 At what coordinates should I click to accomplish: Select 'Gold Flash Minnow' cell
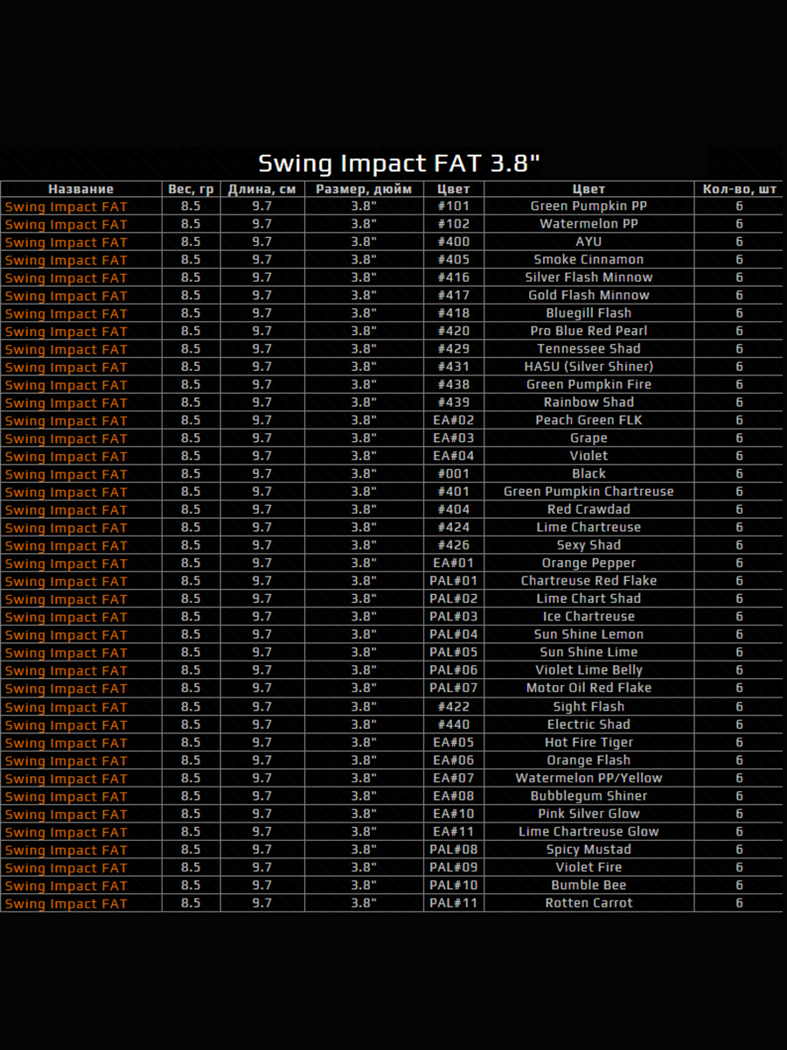tap(589, 296)
